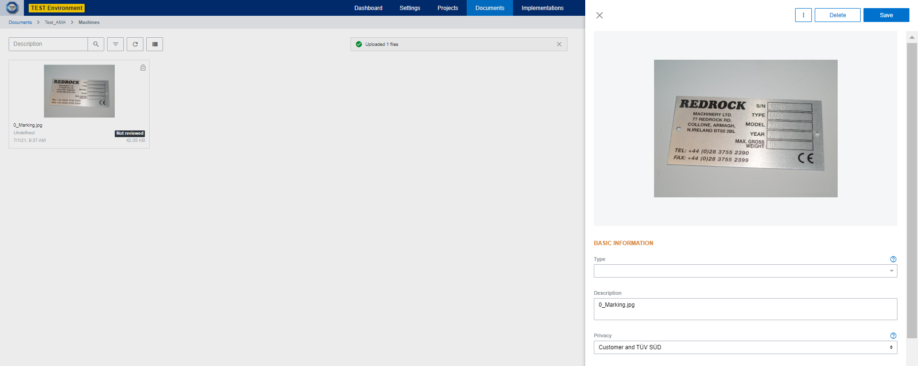Expand the Type dropdown
Image resolution: width=918 pixels, height=366 pixels.
pyautogui.click(x=745, y=271)
